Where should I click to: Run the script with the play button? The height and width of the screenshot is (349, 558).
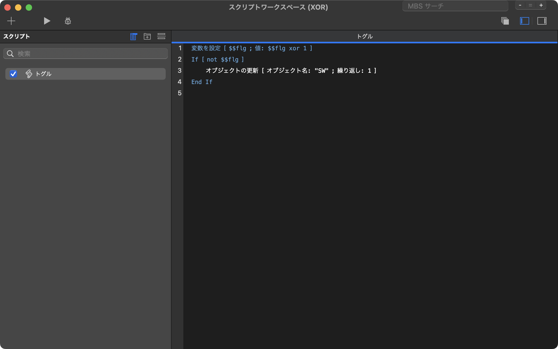tap(47, 21)
